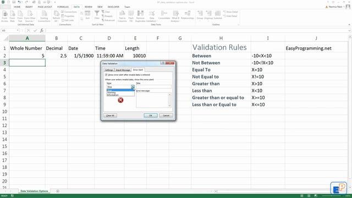The image size is (352, 198).
Task: Open the Data Validation ribbon dropdown
Action: [152, 21]
